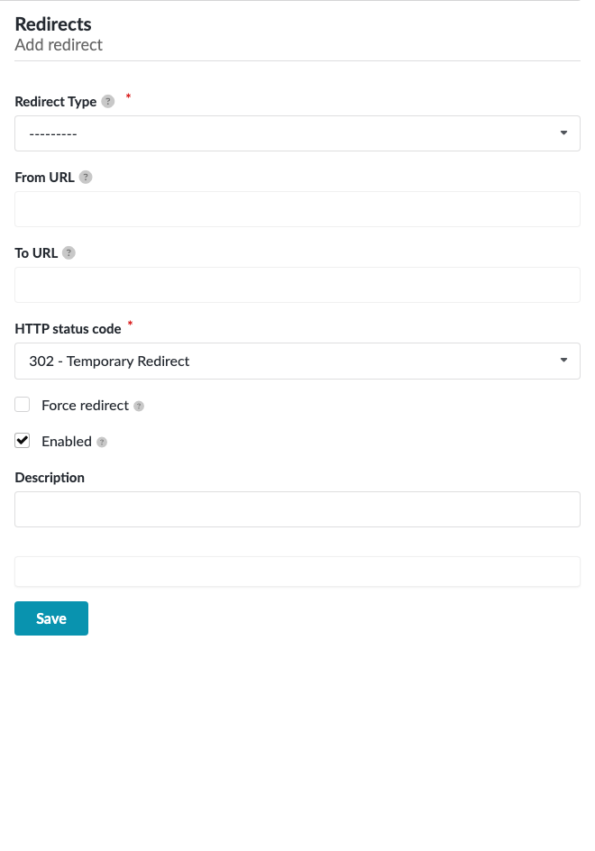Check the Force redirect checkbox

(22, 404)
